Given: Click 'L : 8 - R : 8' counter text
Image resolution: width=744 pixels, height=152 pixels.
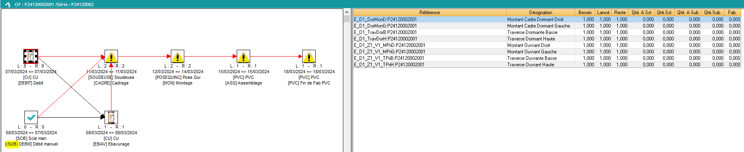Looking at the screenshot, I should coord(31,66).
